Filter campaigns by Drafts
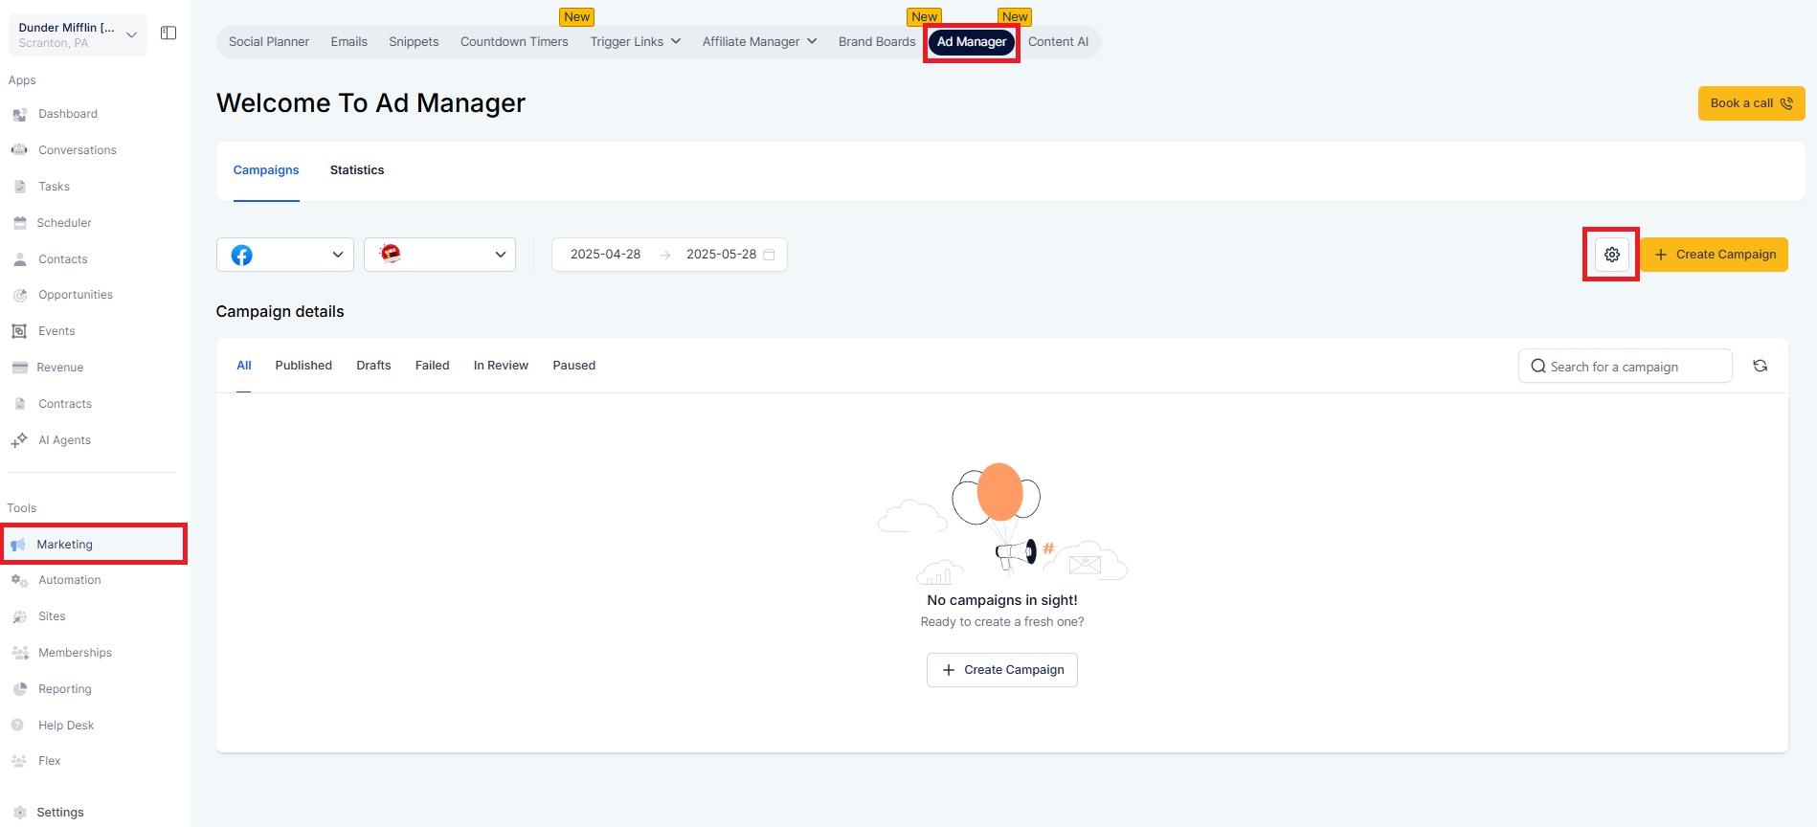Viewport: 1817px width, 827px height. point(373,366)
